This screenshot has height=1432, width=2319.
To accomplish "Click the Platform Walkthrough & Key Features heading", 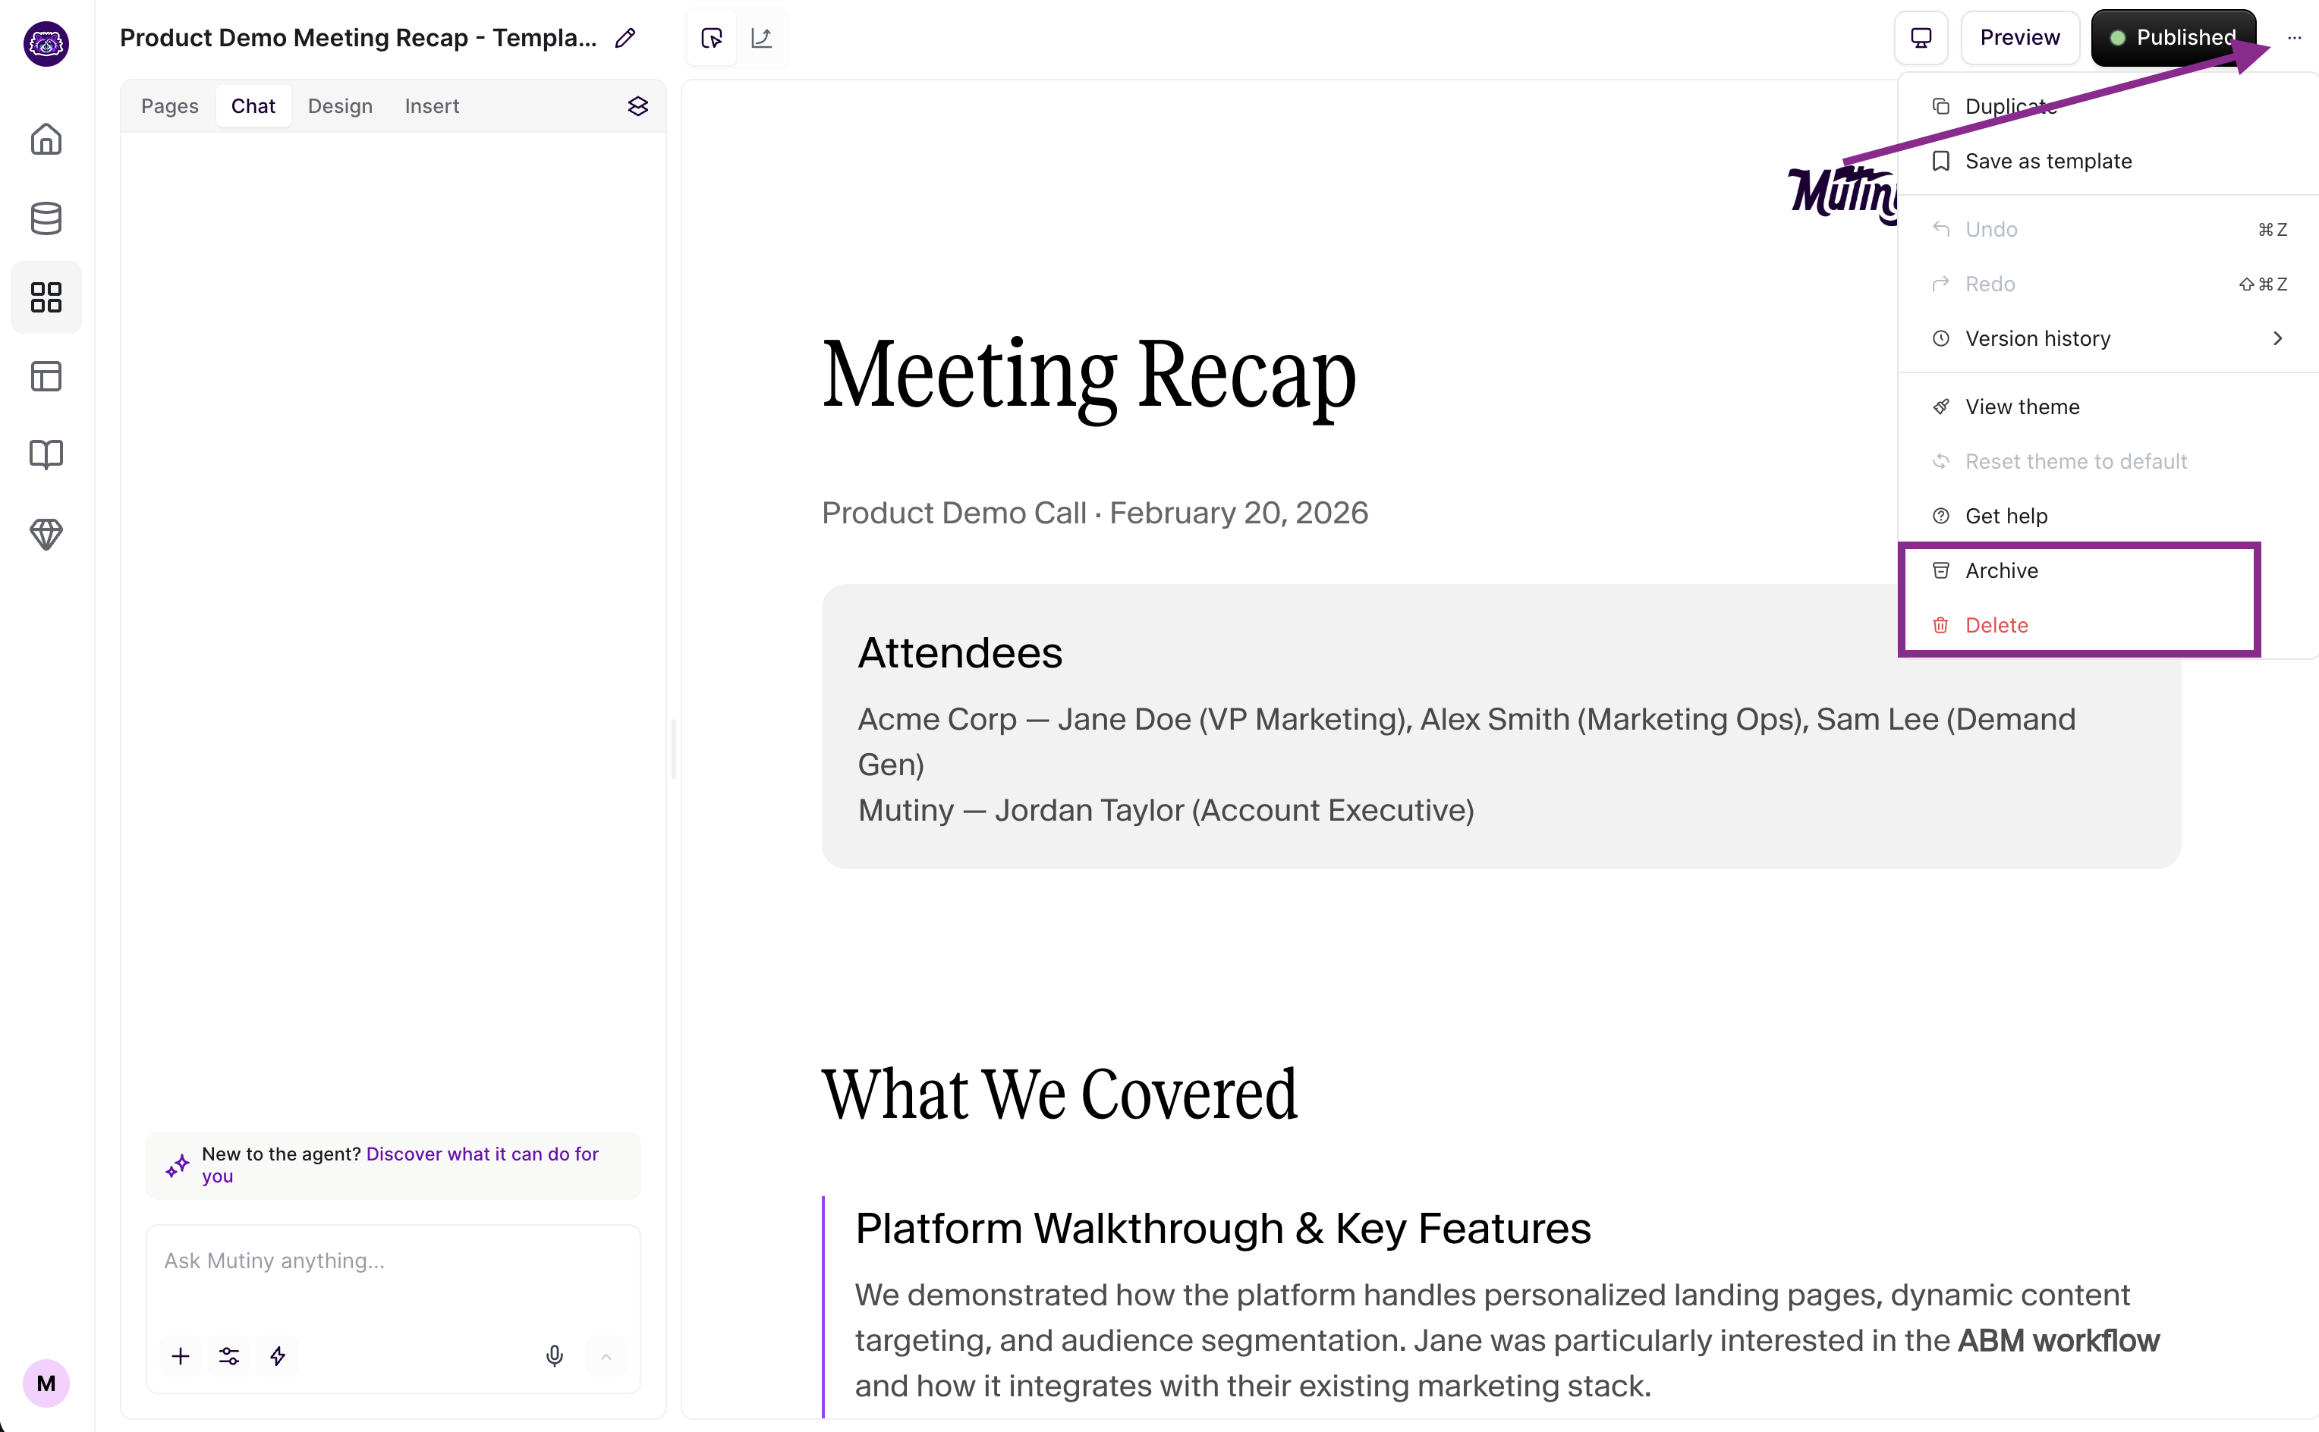I will click(x=1222, y=1229).
